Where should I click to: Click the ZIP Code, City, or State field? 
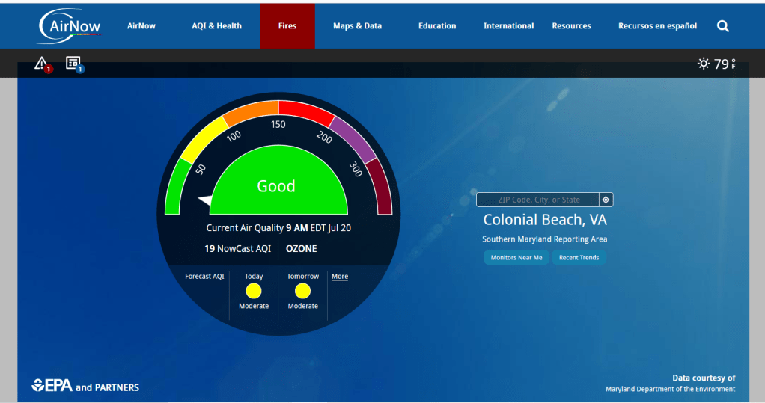[x=538, y=200]
